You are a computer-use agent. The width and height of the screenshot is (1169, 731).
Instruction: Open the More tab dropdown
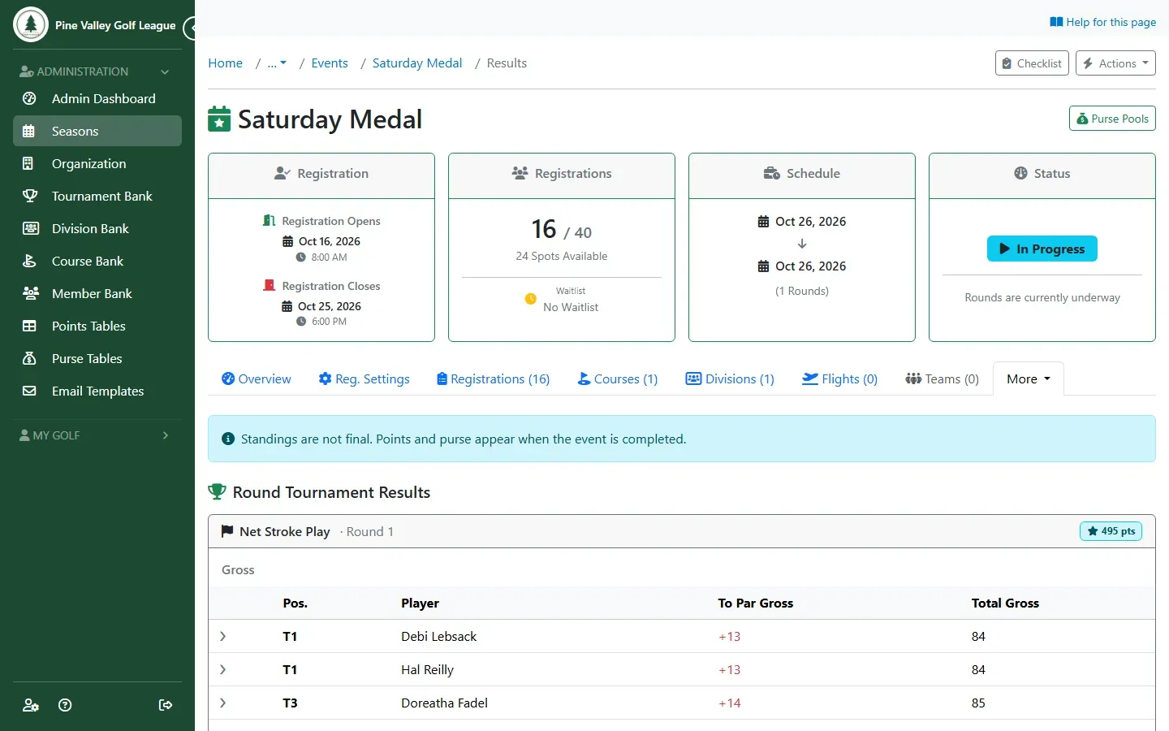[1028, 378]
